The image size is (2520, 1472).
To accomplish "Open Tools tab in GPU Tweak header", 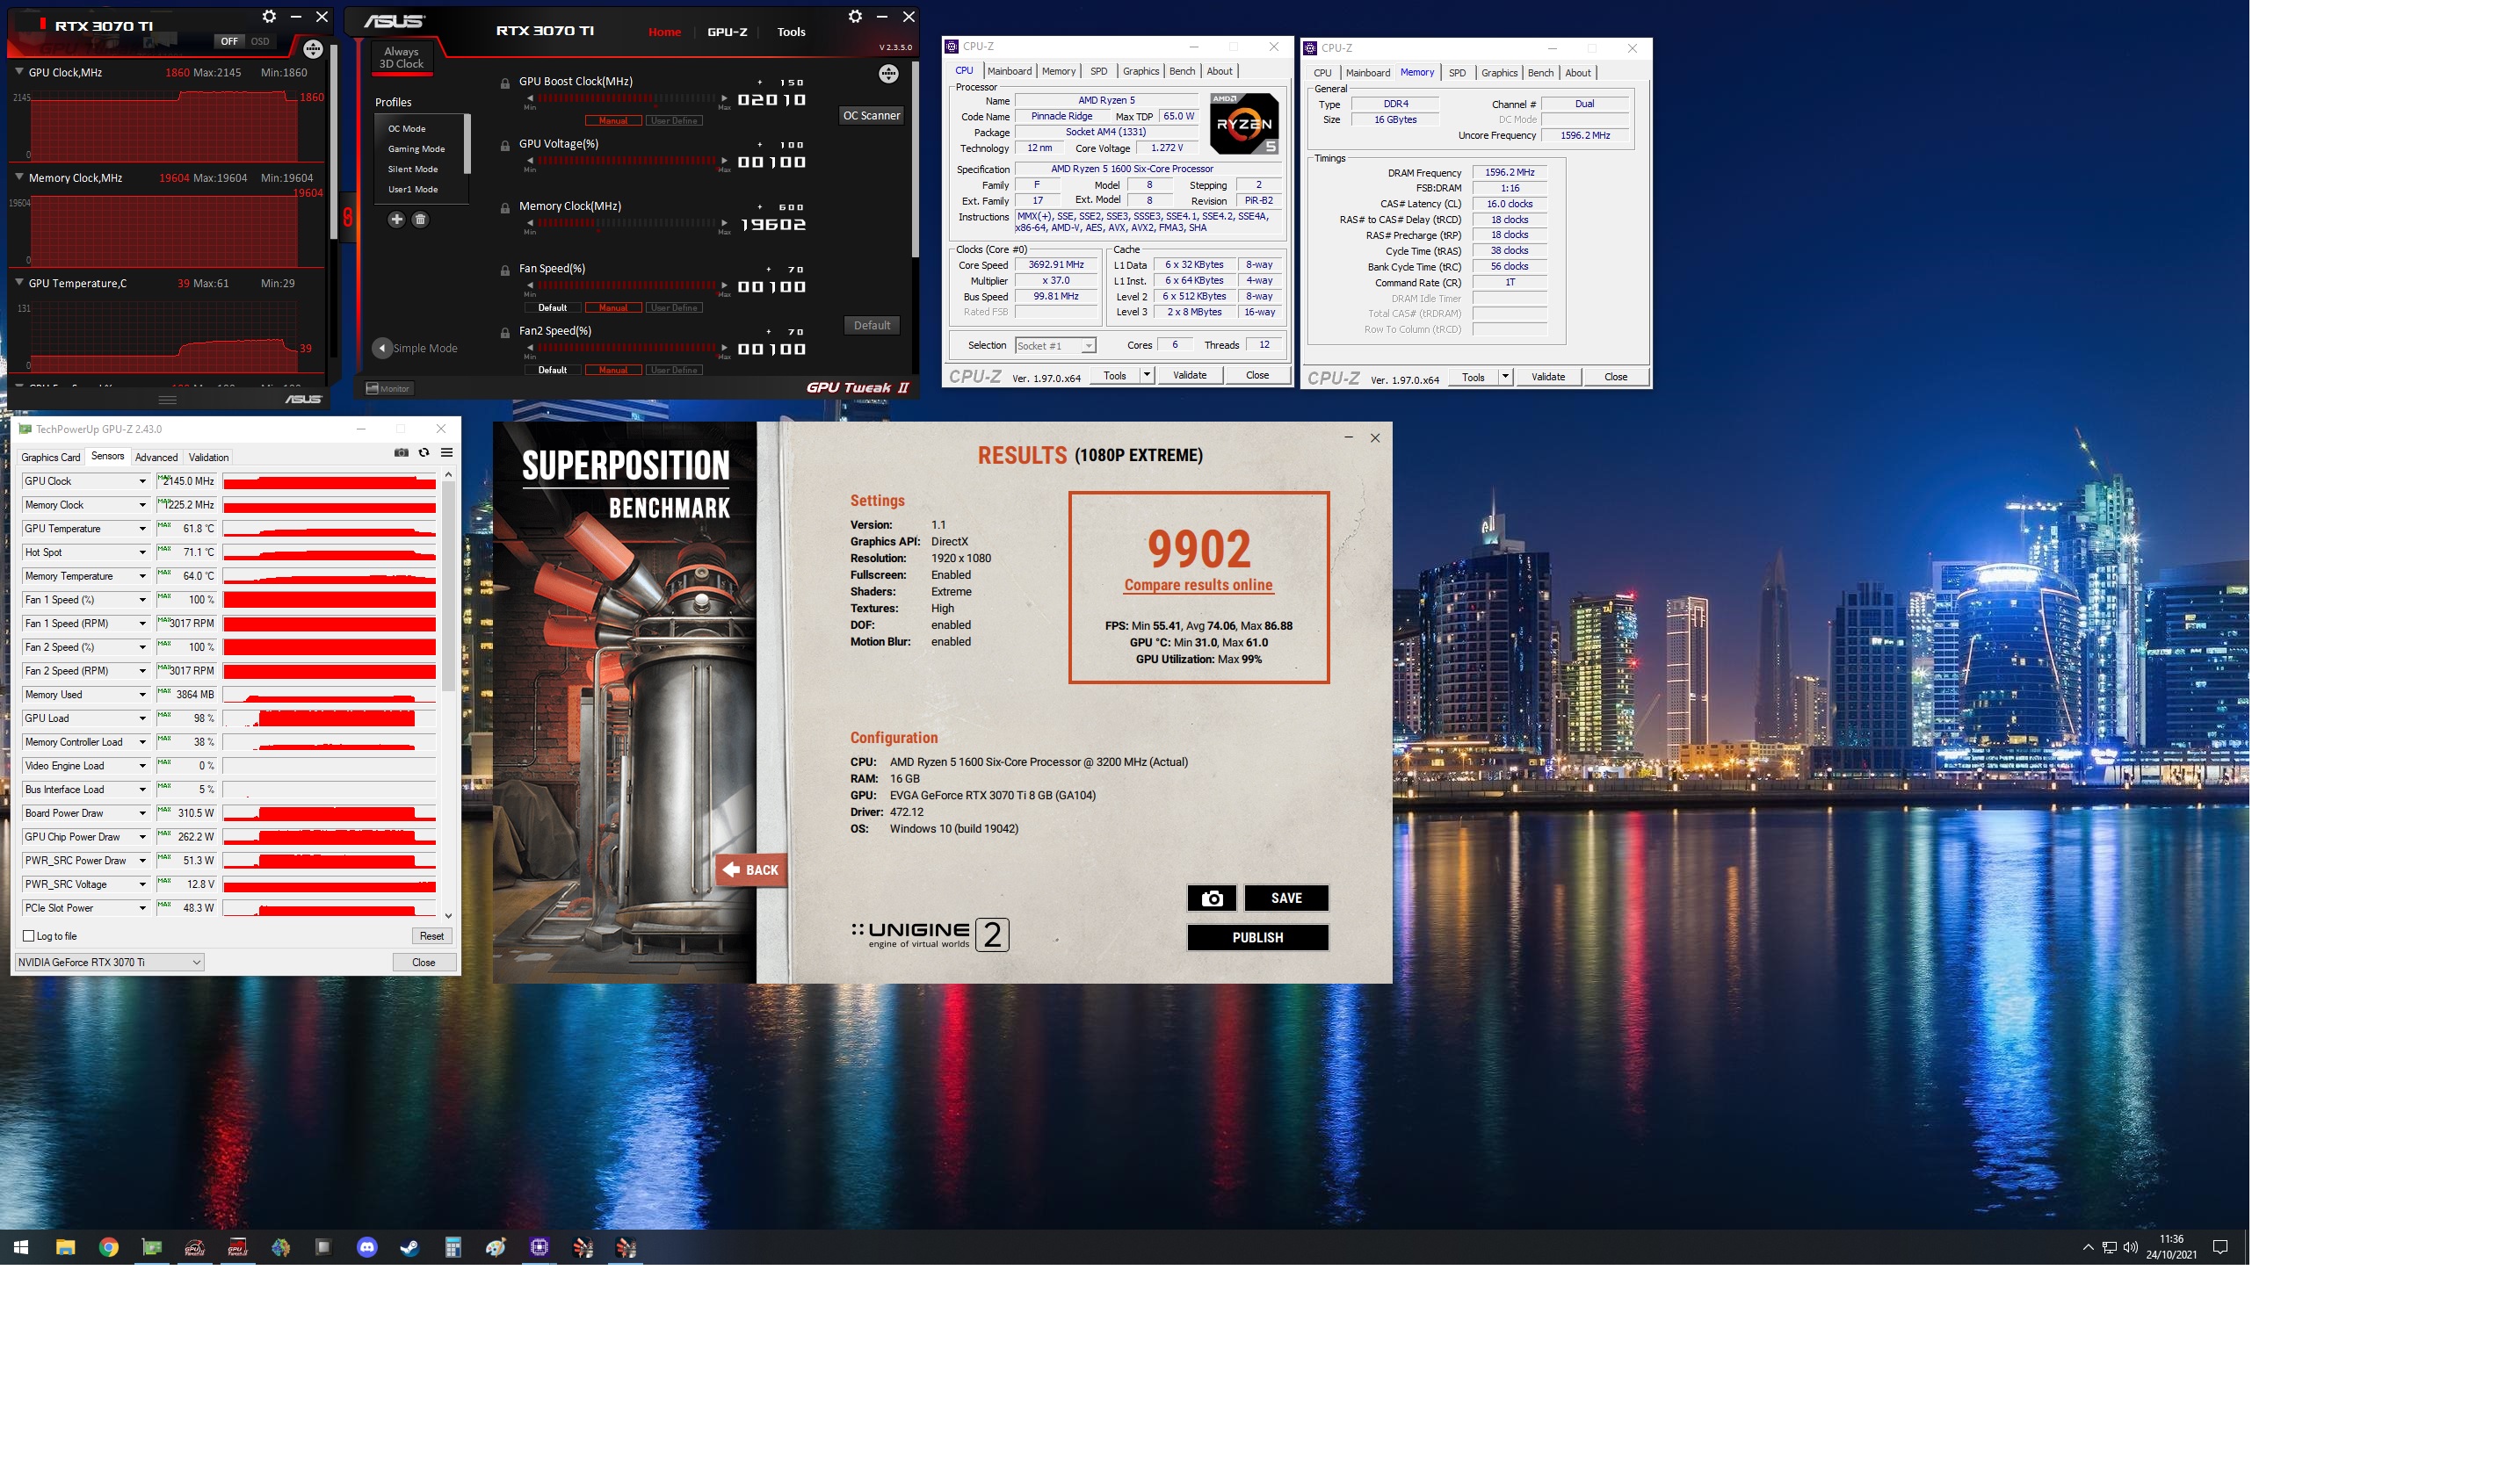I will 791,32.
